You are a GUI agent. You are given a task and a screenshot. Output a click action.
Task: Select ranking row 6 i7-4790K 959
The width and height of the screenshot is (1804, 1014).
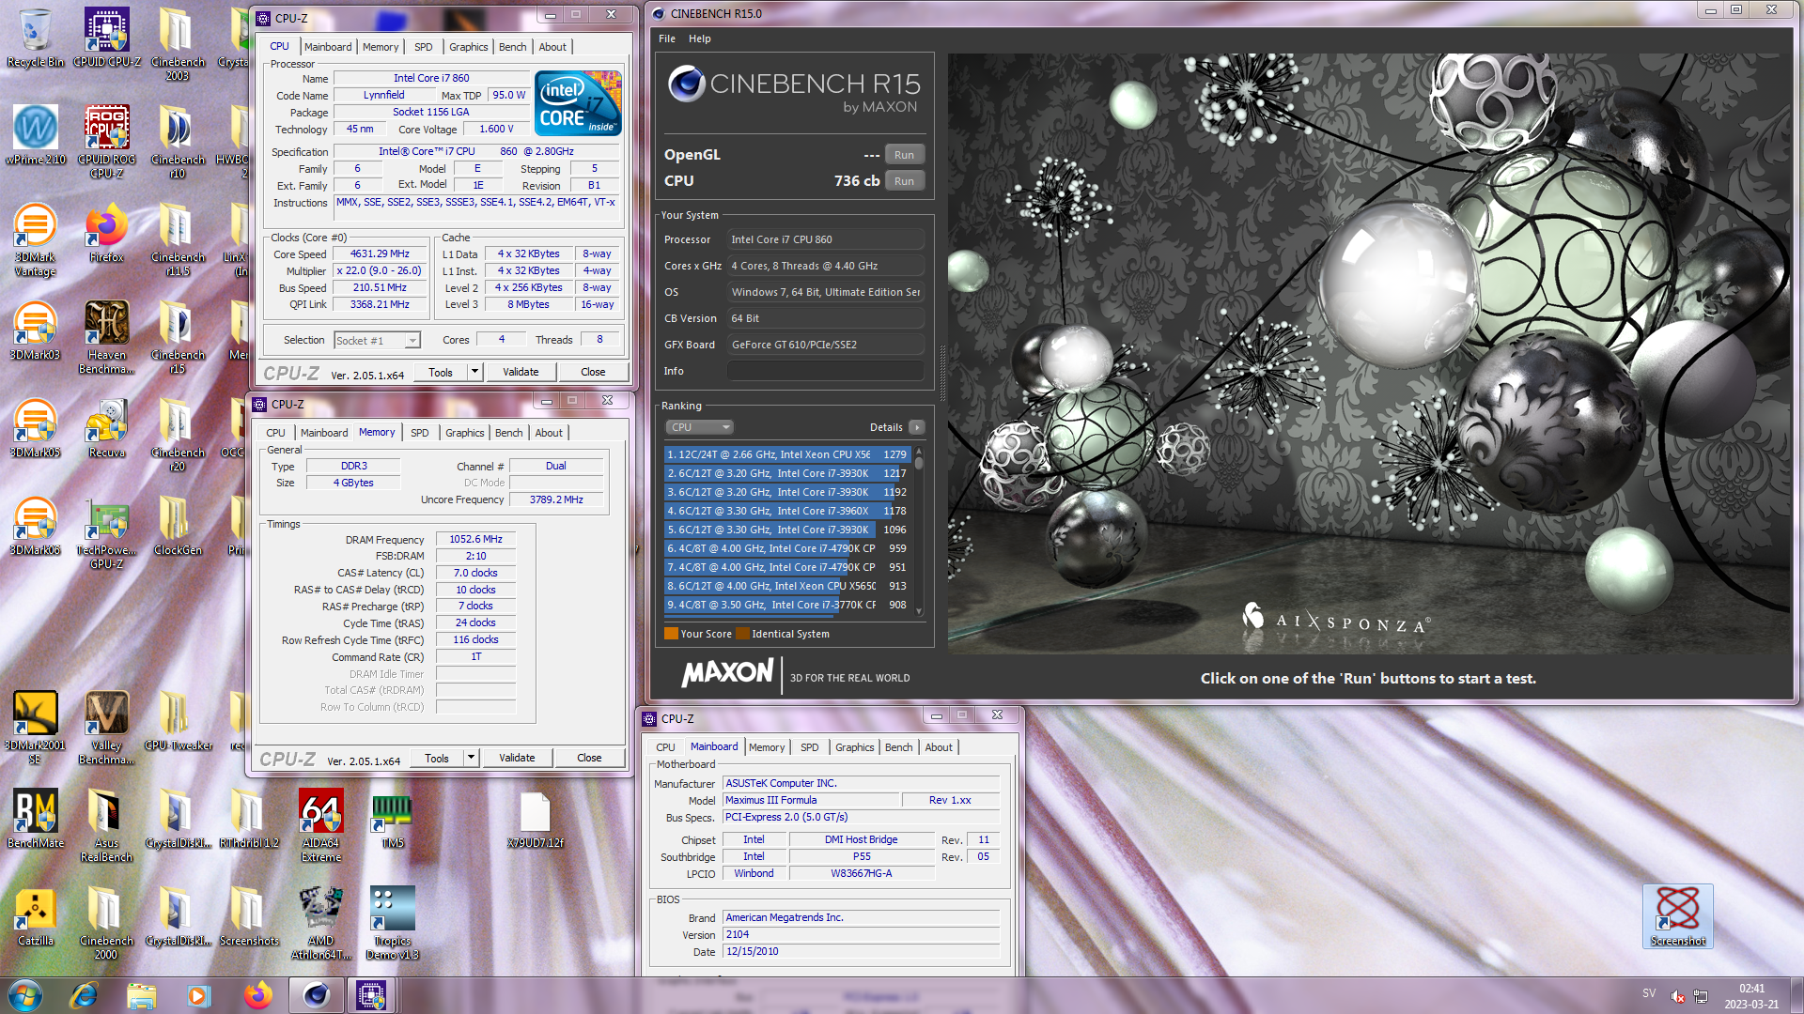(x=787, y=548)
